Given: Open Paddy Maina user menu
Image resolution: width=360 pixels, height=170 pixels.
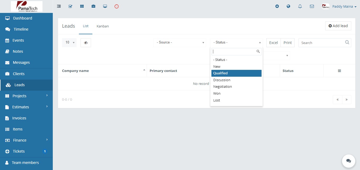Looking at the screenshot, I should click(x=339, y=6).
